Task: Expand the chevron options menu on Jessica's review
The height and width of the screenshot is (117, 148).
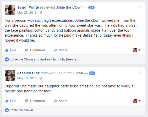Action: tap(140, 72)
